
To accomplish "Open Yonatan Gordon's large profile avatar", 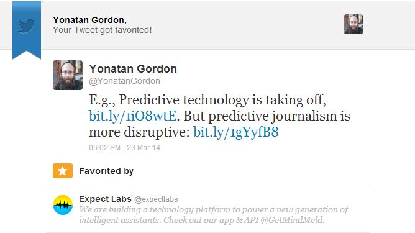I will tap(68, 75).
